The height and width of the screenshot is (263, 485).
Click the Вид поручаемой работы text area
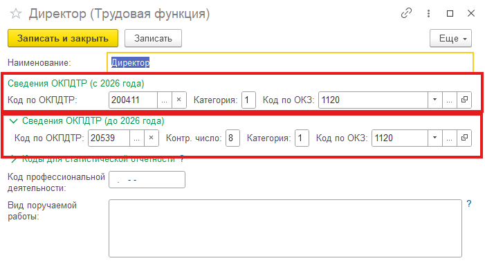(x=285, y=228)
